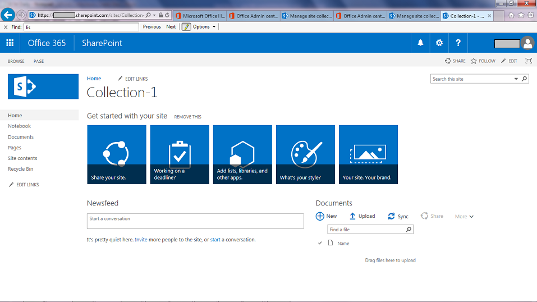
Task: Click the Find a file search icon
Action: coord(409,230)
